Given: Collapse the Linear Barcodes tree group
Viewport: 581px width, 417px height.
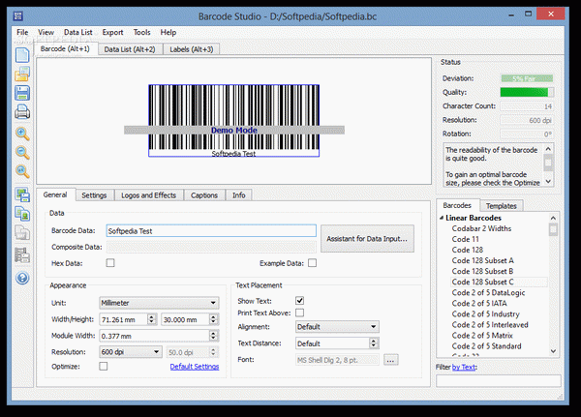Looking at the screenshot, I should click(442, 218).
